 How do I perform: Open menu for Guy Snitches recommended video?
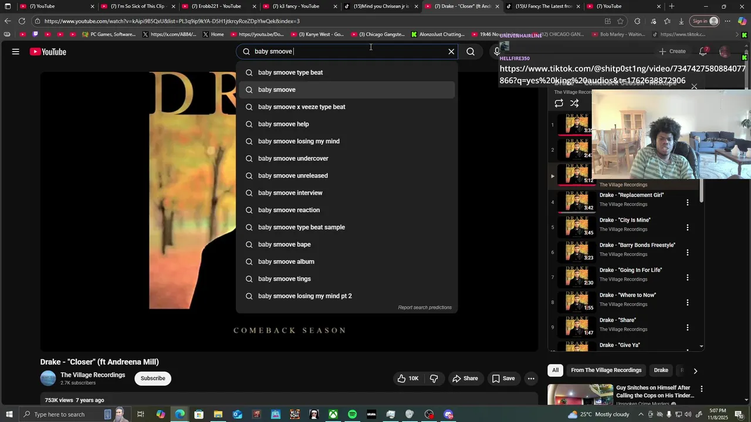[701, 389]
